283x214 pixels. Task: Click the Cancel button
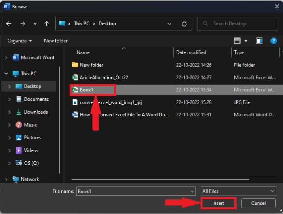258,203
